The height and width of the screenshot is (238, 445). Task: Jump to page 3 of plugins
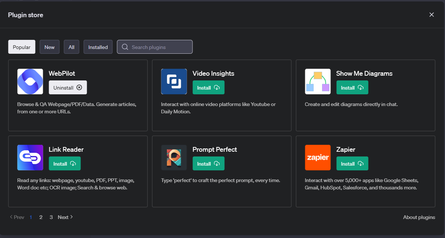click(51, 217)
